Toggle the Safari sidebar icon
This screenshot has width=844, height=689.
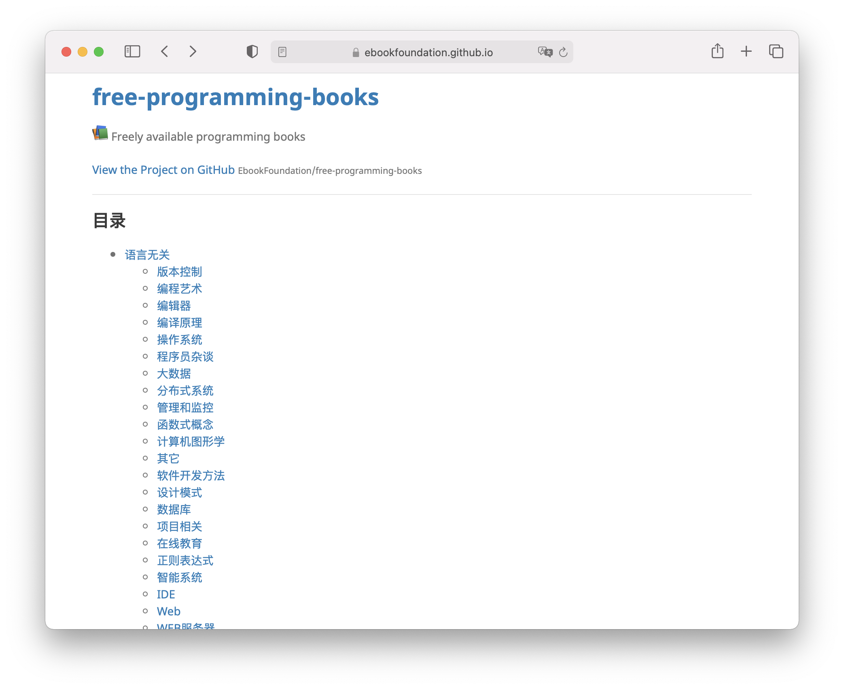[x=132, y=52]
